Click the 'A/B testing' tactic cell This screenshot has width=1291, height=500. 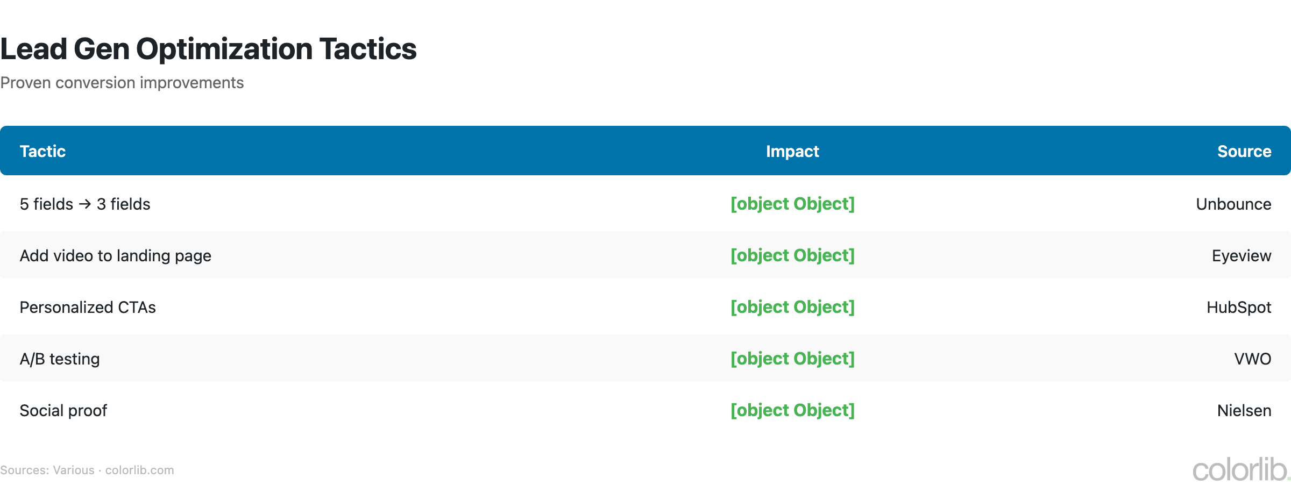pyautogui.click(x=60, y=359)
